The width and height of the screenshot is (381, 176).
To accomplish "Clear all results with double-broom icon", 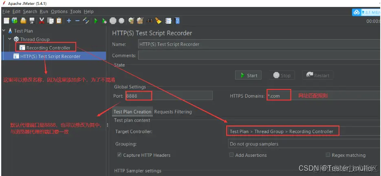I will [140, 21].
